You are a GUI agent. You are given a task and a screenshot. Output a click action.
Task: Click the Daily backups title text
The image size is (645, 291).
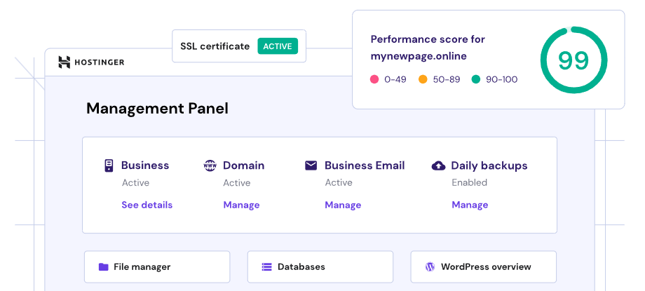pyautogui.click(x=489, y=166)
